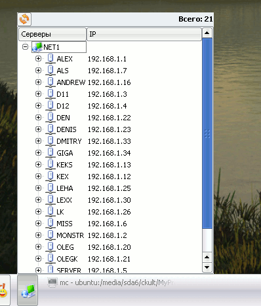
Task: Expand the D12 computer node
Action: (x=38, y=106)
